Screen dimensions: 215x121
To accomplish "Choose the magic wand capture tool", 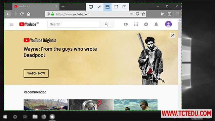I will tap(99, 7).
